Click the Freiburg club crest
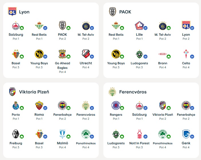The image size is (201, 160). click(16, 134)
